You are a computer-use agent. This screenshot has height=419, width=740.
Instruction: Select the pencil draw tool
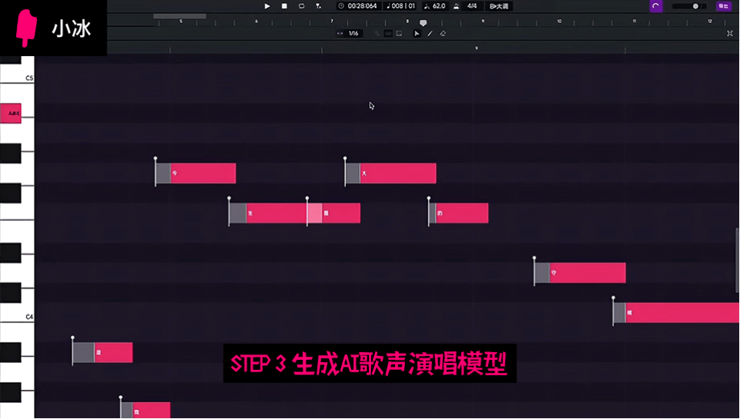430,34
